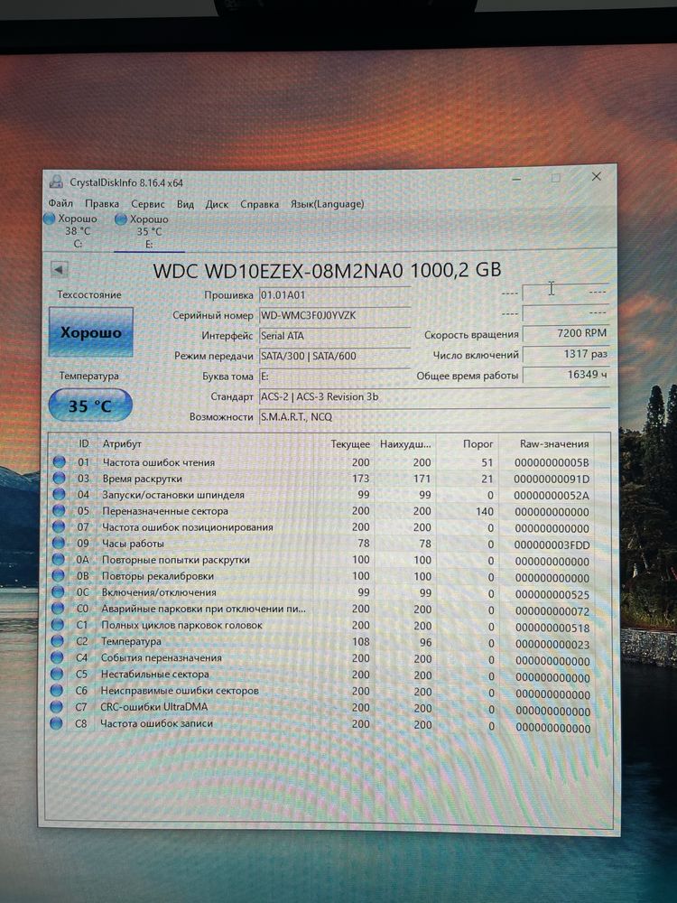Click the rotation speed value 7200 RPM
Image resolution: width=677 pixels, height=903 pixels.
point(565,333)
